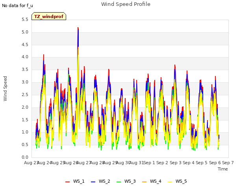Click the 1.0 y-axis tick label

click(x=25, y=132)
